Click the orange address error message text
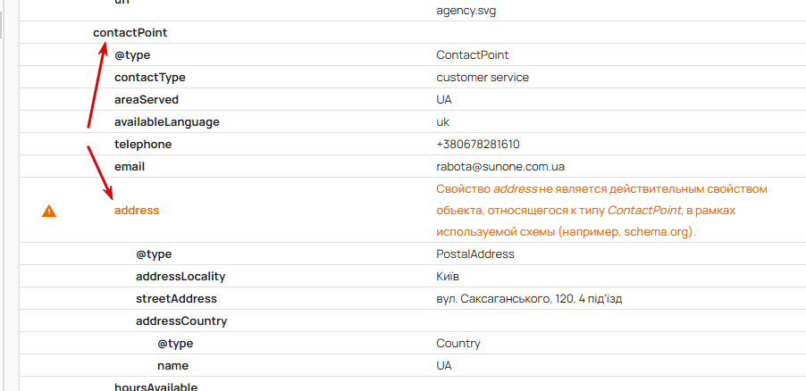The image size is (806, 391). (x=601, y=211)
